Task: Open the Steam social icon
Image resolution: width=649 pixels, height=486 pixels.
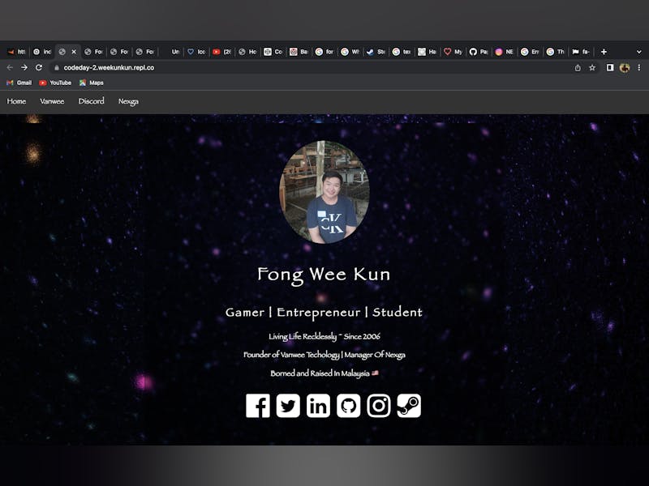Action: (409, 406)
